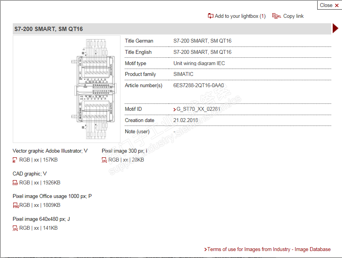Select creation date 21.02.2018 value
The width and height of the screenshot is (342, 258).
coord(186,120)
